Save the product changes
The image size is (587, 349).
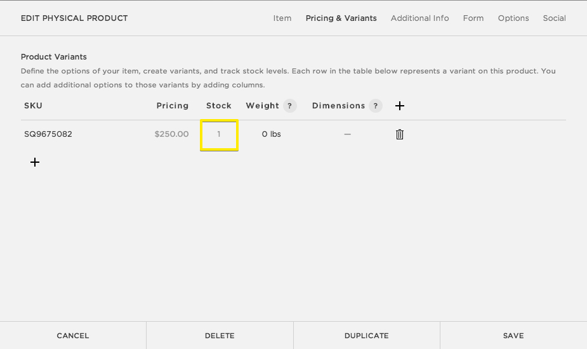tap(513, 336)
